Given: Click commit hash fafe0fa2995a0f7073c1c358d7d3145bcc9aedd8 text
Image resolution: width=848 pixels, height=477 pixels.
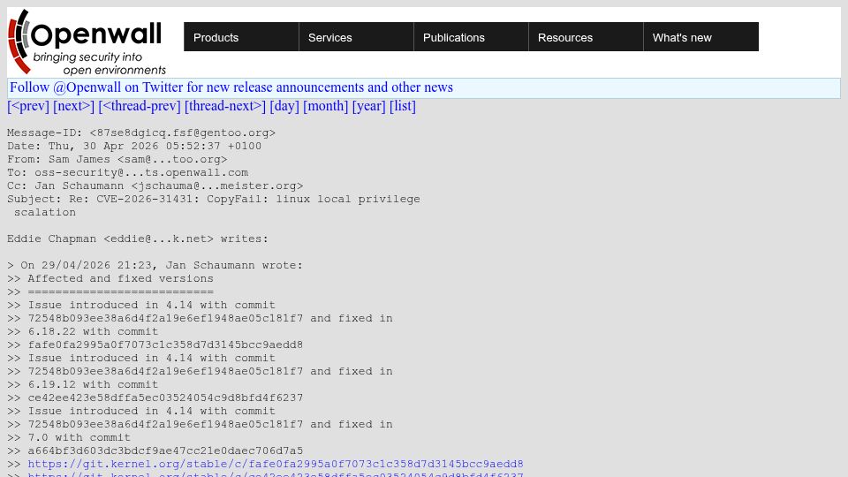Looking at the screenshot, I should coord(165,344).
